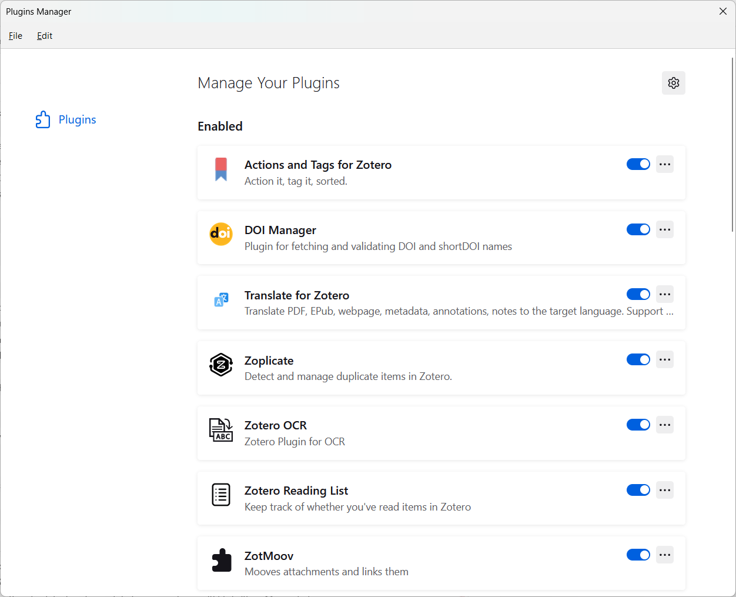Open the File menu

click(x=15, y=36)
